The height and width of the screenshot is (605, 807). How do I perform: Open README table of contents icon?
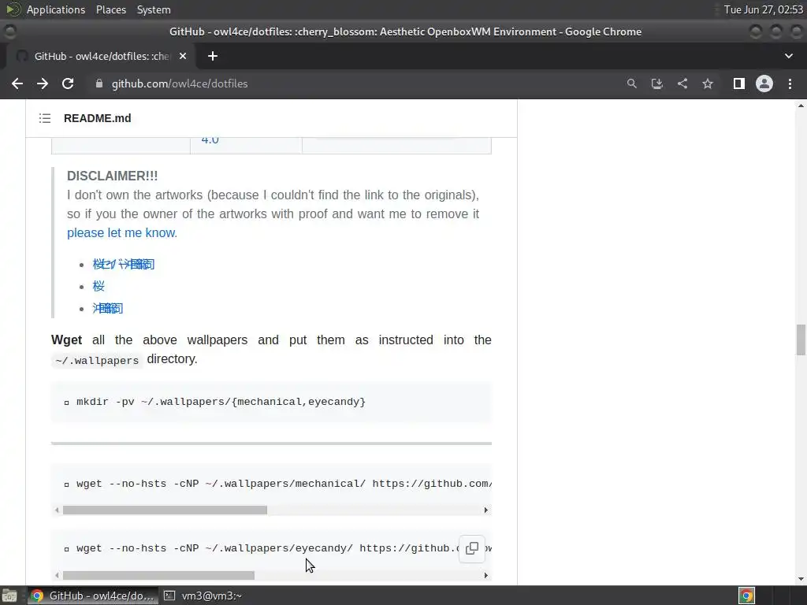click(x=45, y=118)
